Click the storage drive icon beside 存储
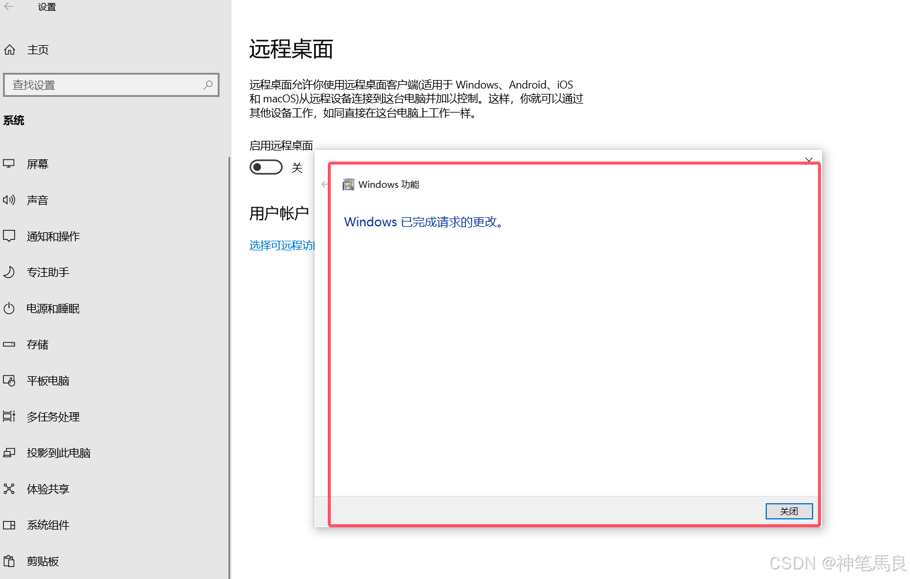The image size is (910, 579). coord(9,344)
